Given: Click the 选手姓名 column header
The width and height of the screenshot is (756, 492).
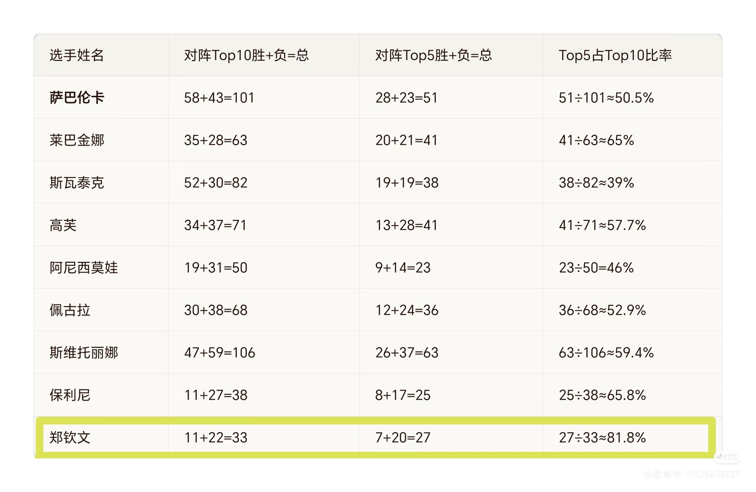Looking at the screenshot, I should click(77, 55).
